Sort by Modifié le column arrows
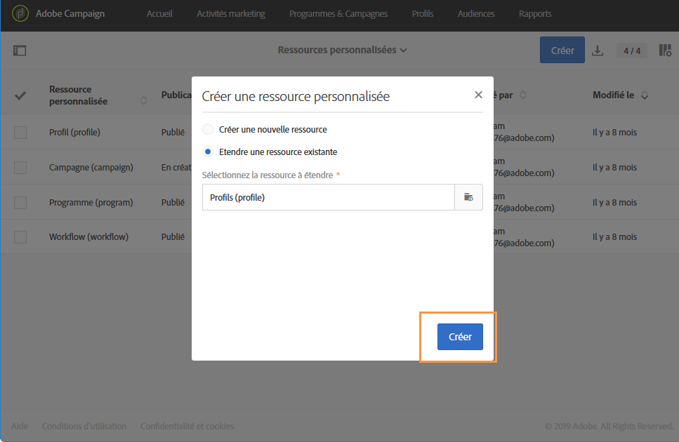 pyautogui.click(x=645, y=95)
